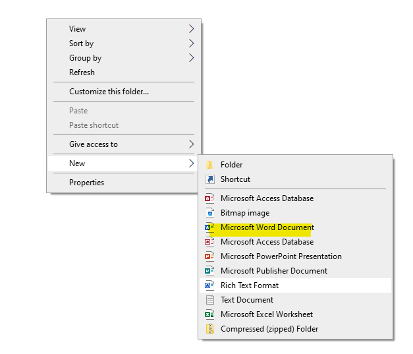Click the greyed-out Paste shortcut entry
The width and height of the screenshot is (413, 354).
pyautogui.click(x=124, y=125)
